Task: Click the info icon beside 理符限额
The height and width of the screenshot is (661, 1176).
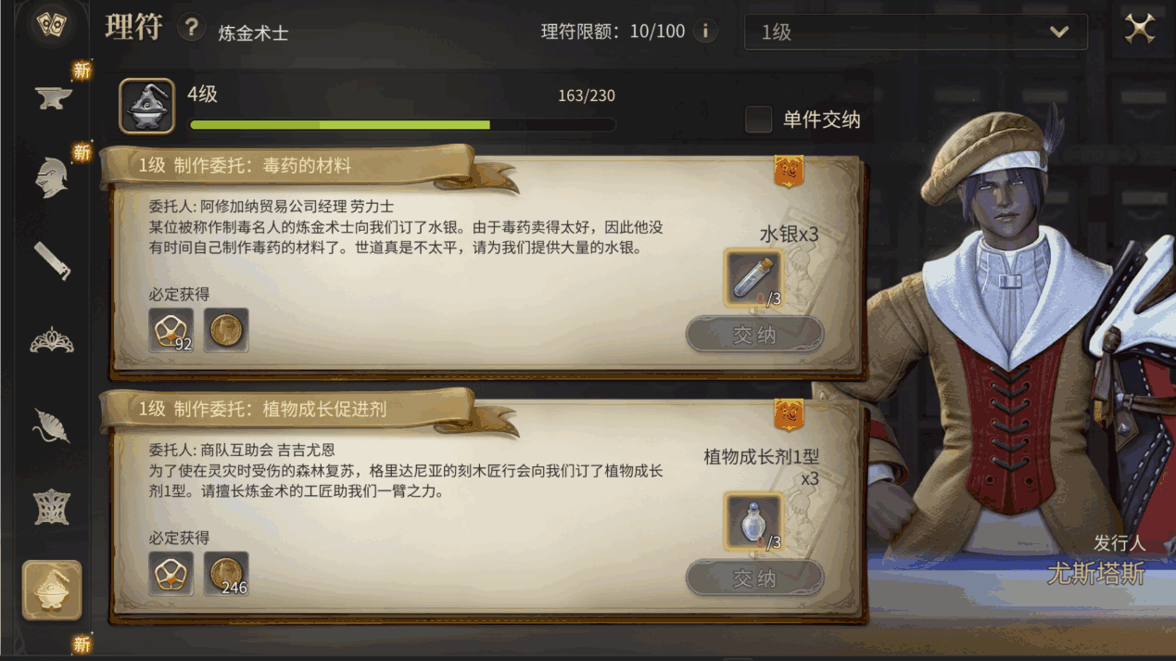Action: tap(705, 32)
